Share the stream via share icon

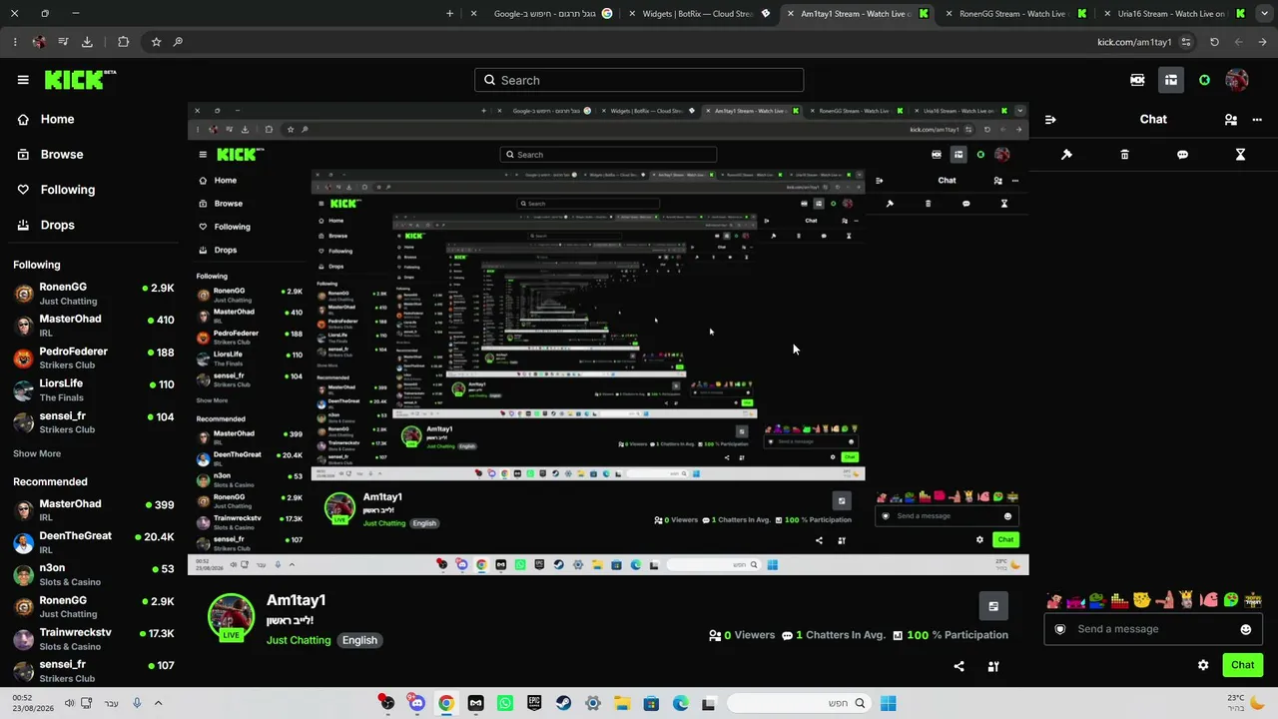click(x=959, y=666)
